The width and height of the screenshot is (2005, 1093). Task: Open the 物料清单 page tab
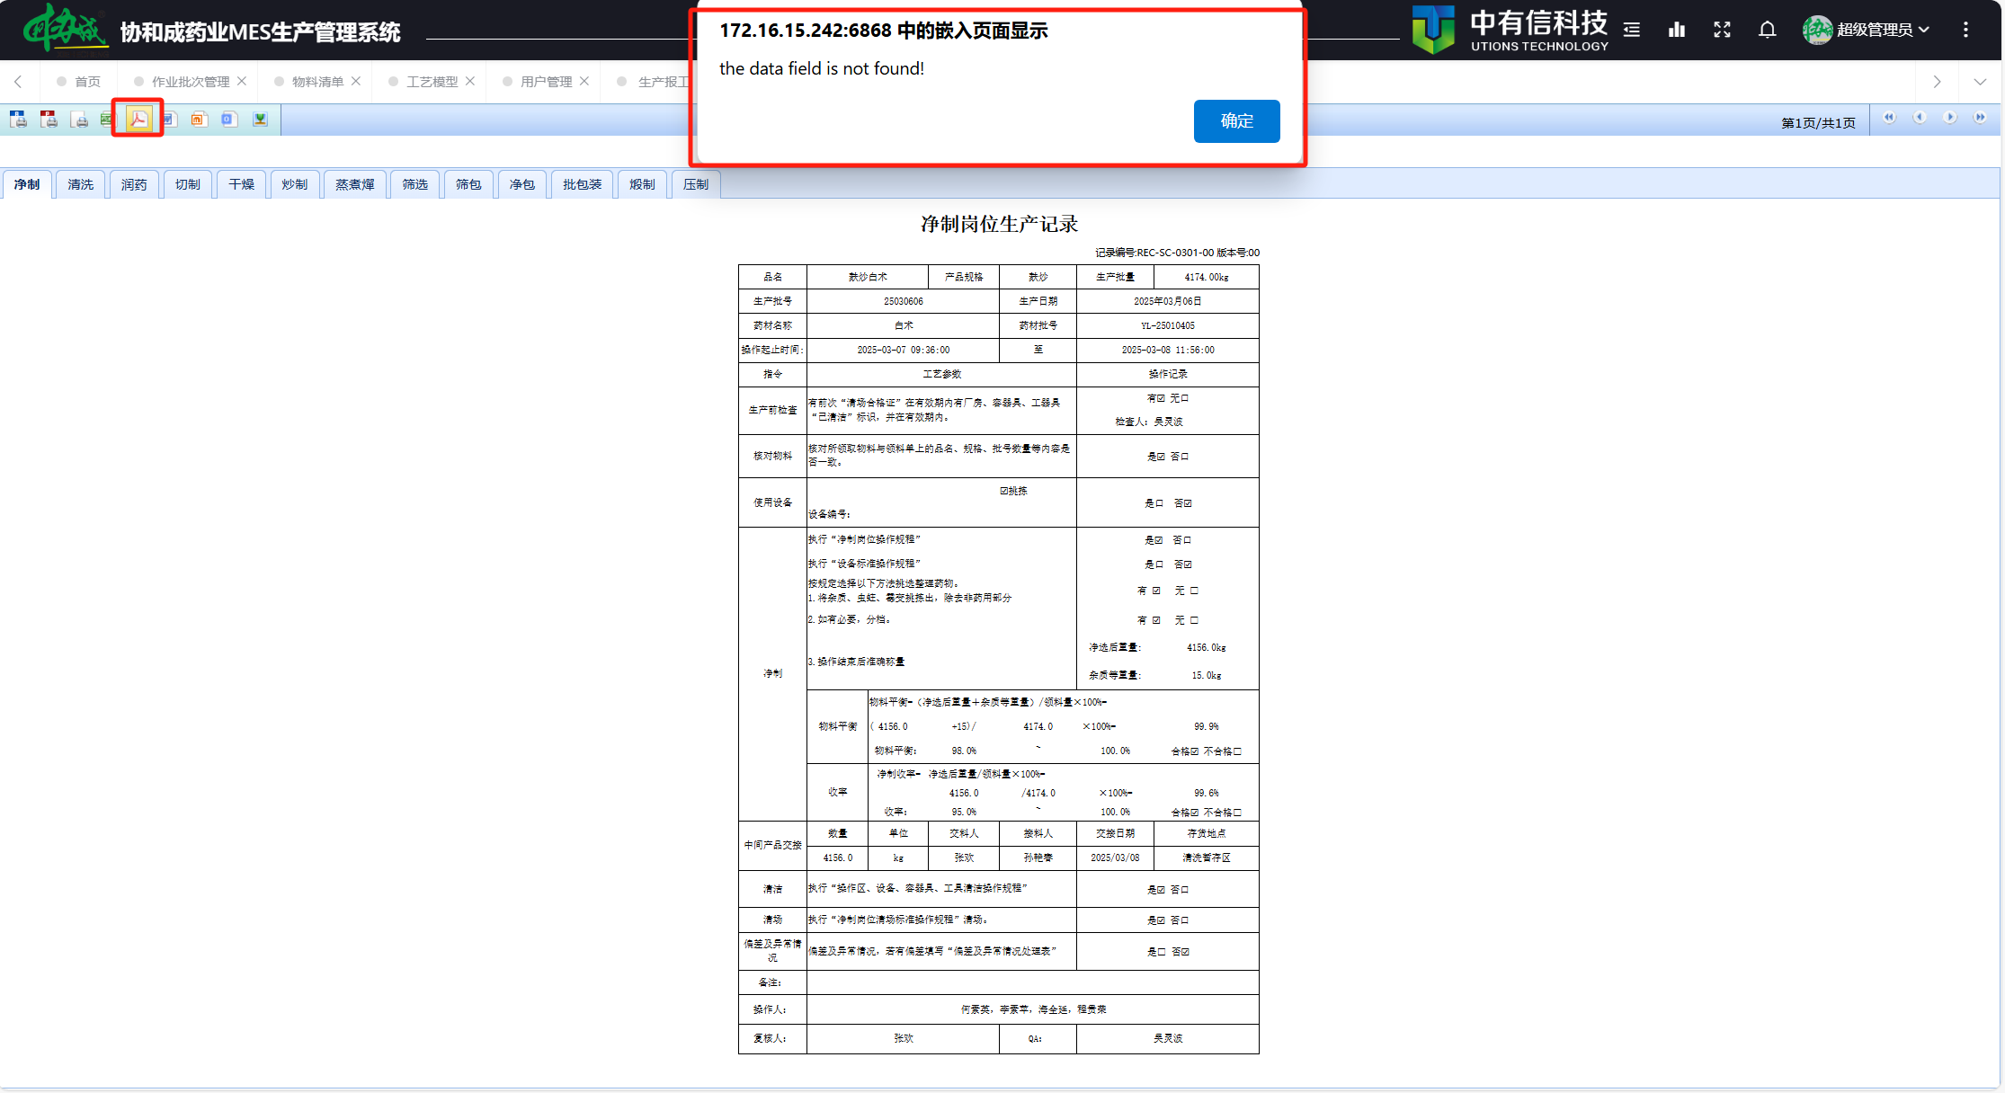(316, 82)
